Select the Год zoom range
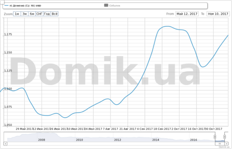Image resolution: width=232 pixels, height=149 pixels. (47, 14)
